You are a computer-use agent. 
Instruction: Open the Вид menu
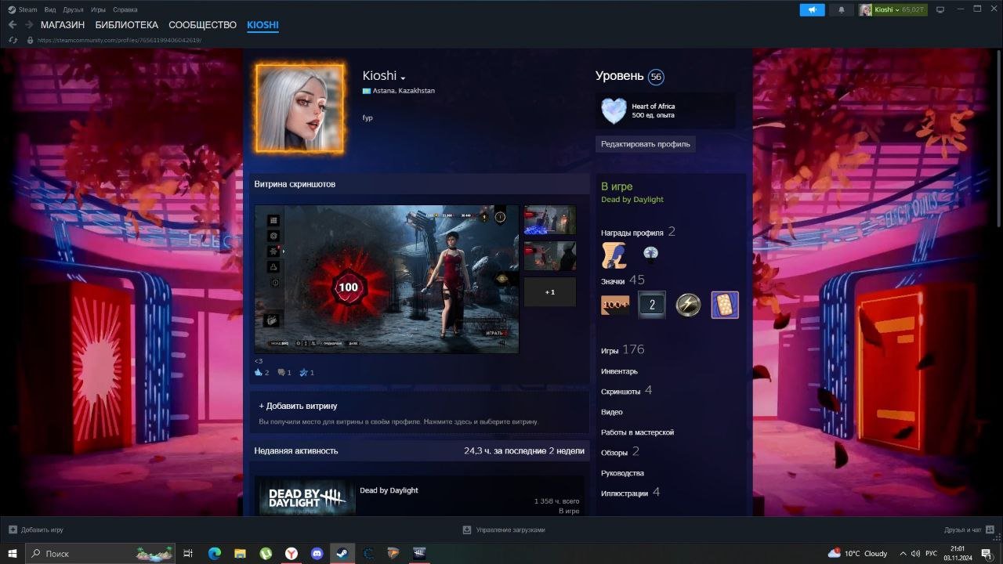[50, 9]
